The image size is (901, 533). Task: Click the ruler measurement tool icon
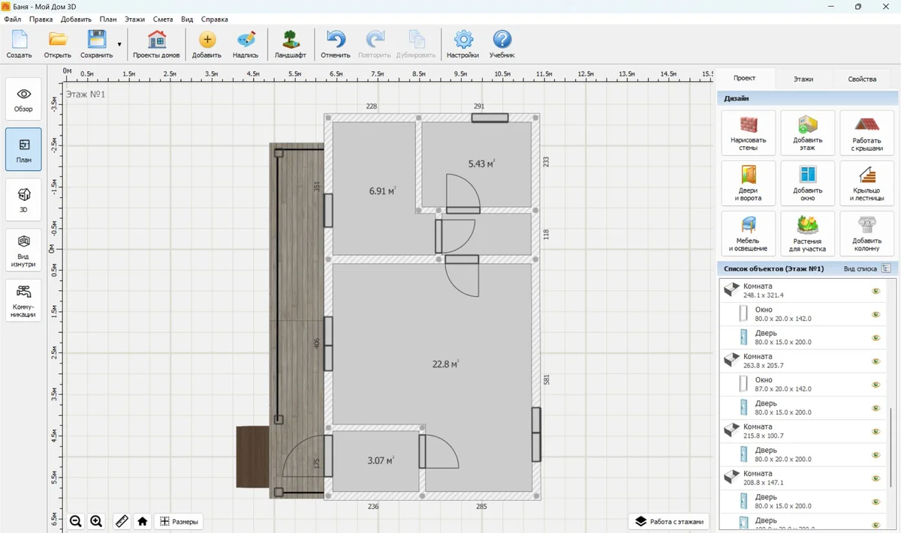tap(121, 521)
